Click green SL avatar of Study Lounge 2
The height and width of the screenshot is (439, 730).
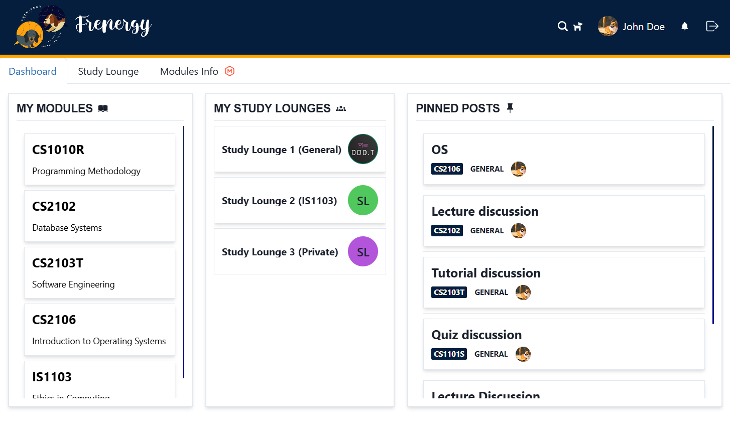(x=363, y=200)
